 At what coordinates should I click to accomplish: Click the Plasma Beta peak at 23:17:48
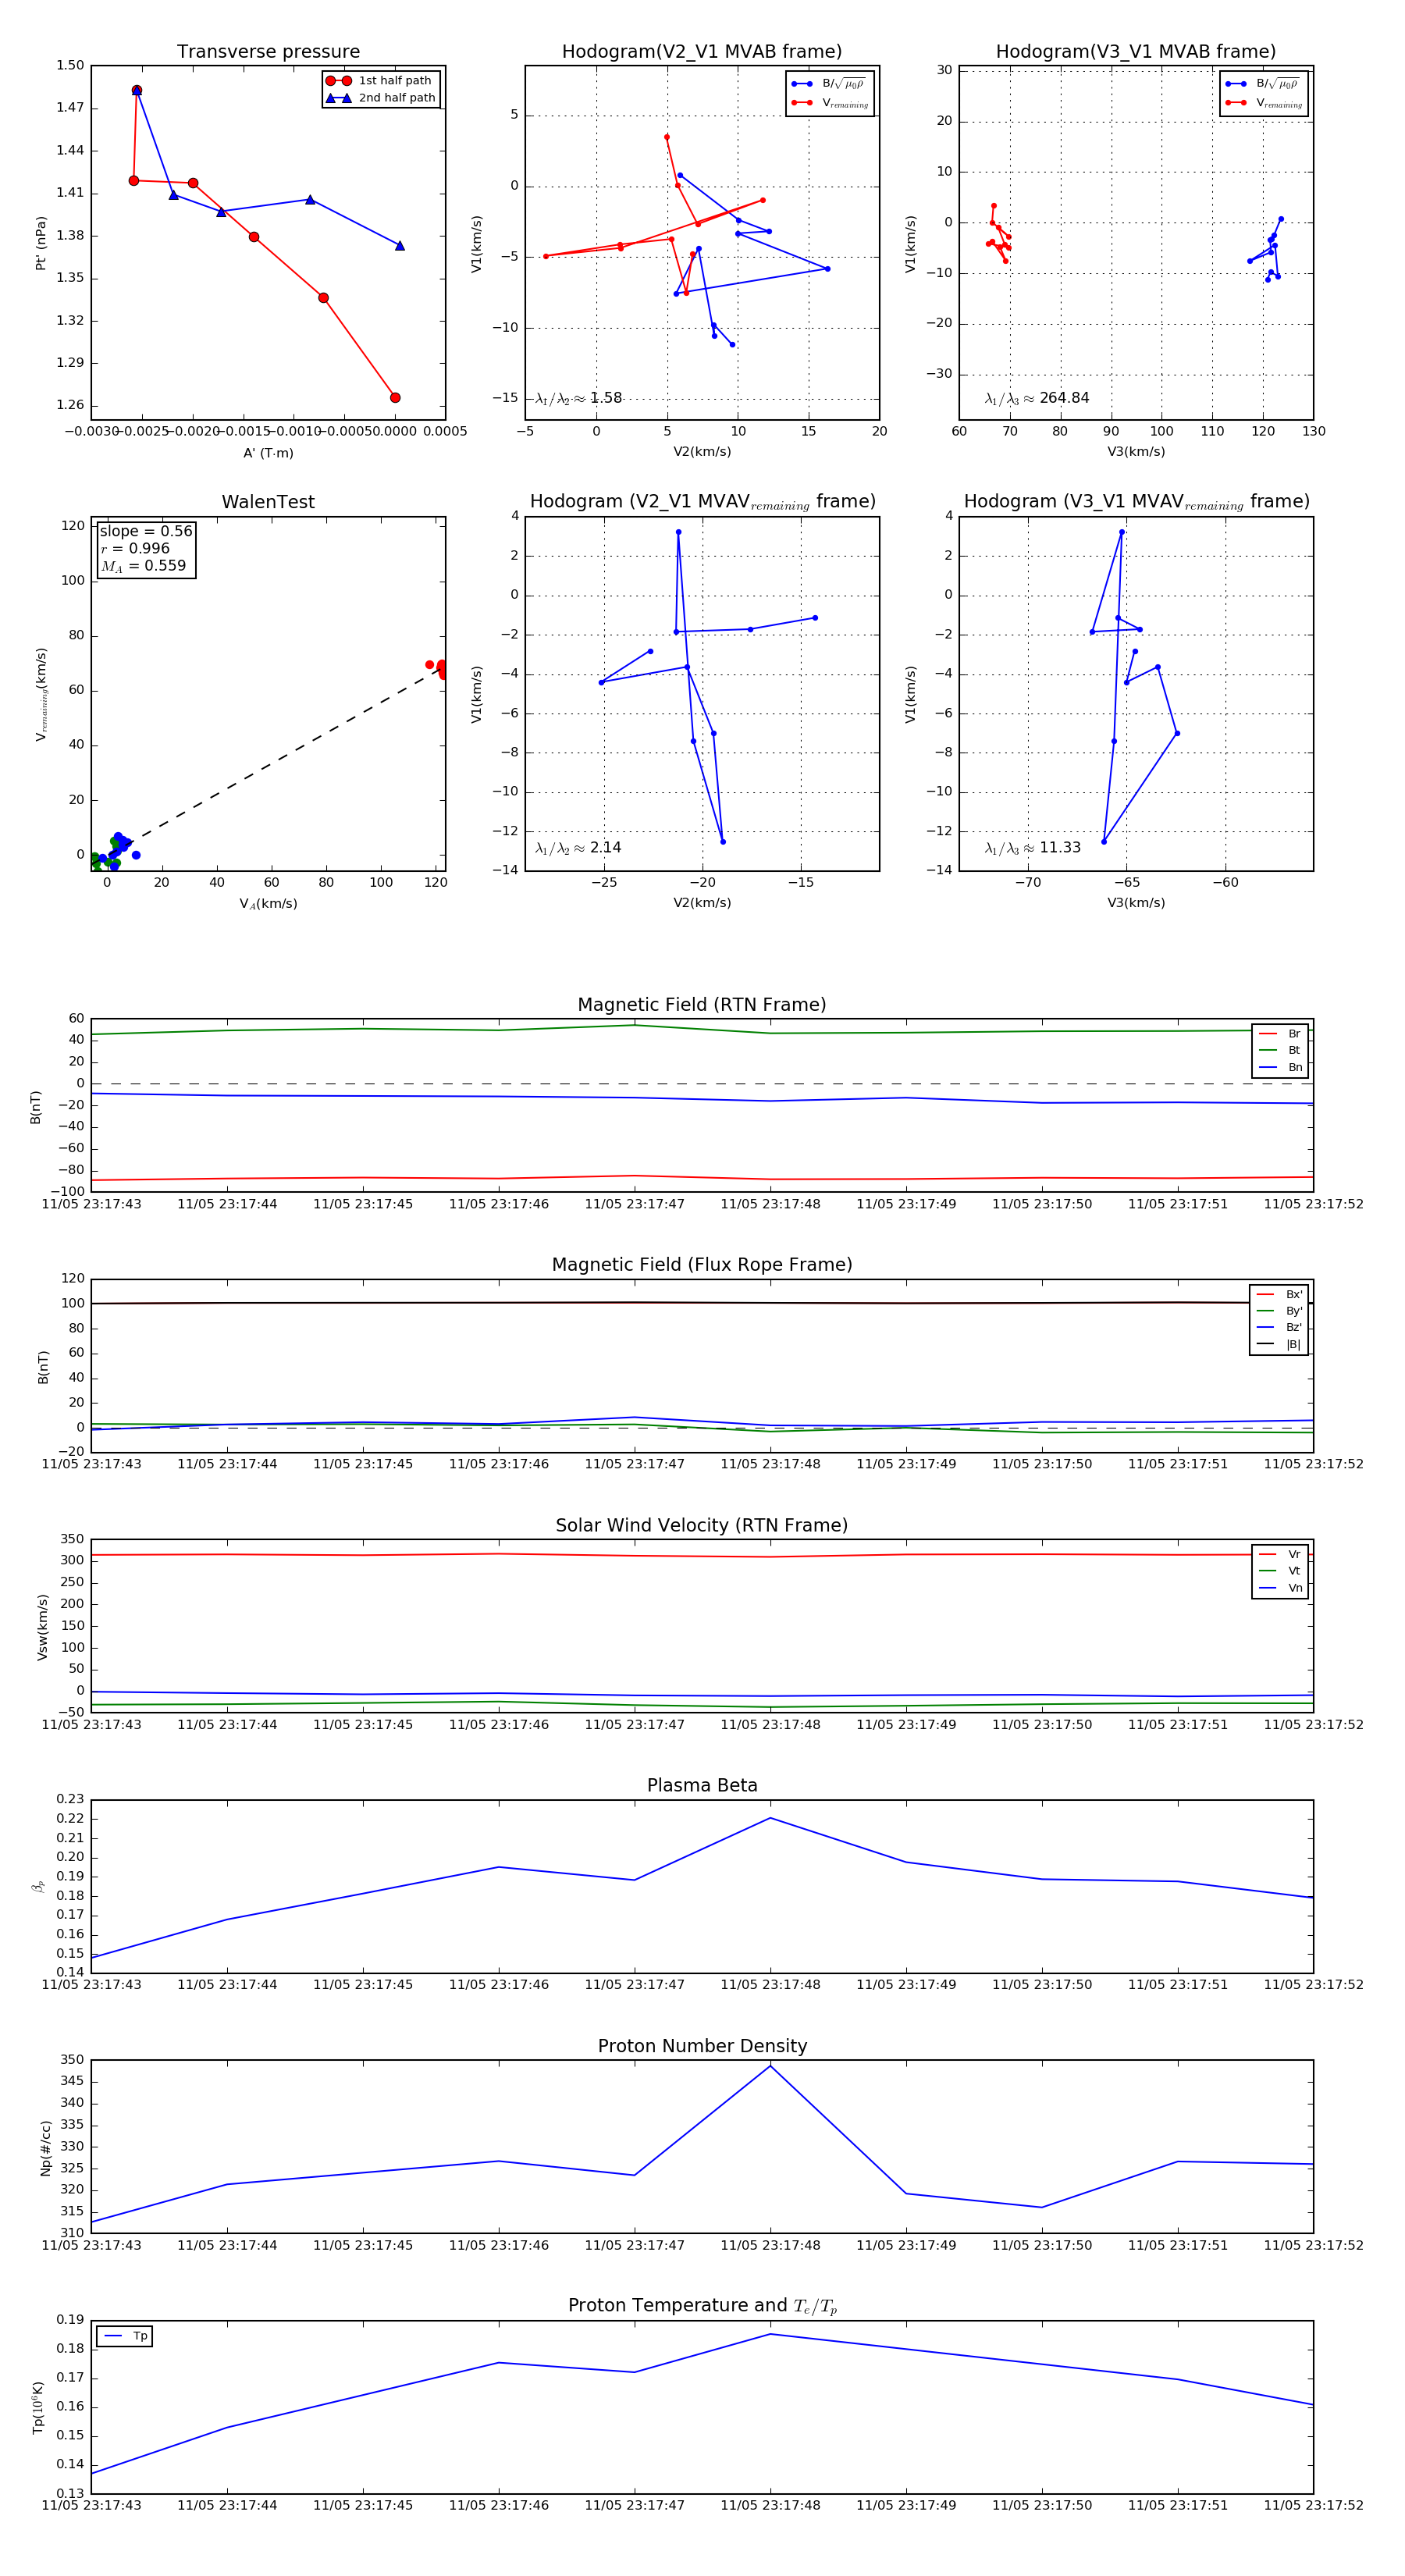tap(770, 1818)
